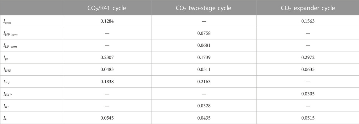Click value 0.1284 in Icom row
This screenshot has height=124, width=359.
(107, 21)
